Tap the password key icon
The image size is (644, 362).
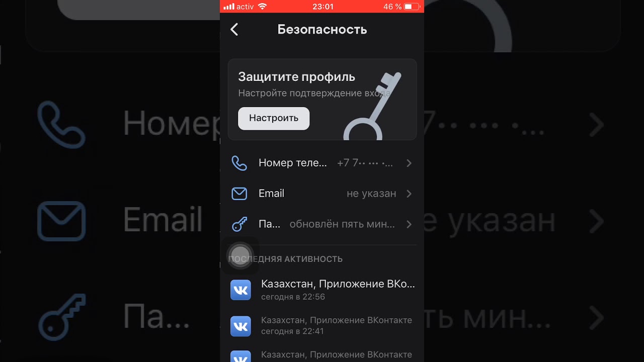coord(239,224)
